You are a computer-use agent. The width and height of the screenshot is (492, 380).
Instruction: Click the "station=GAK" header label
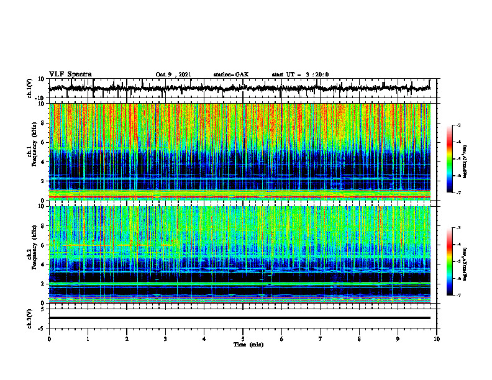click(x=231, y=75)
